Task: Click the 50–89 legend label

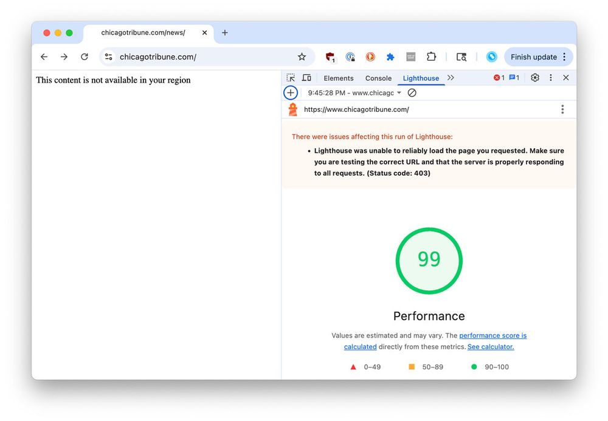Action: [x=433, y=367]
